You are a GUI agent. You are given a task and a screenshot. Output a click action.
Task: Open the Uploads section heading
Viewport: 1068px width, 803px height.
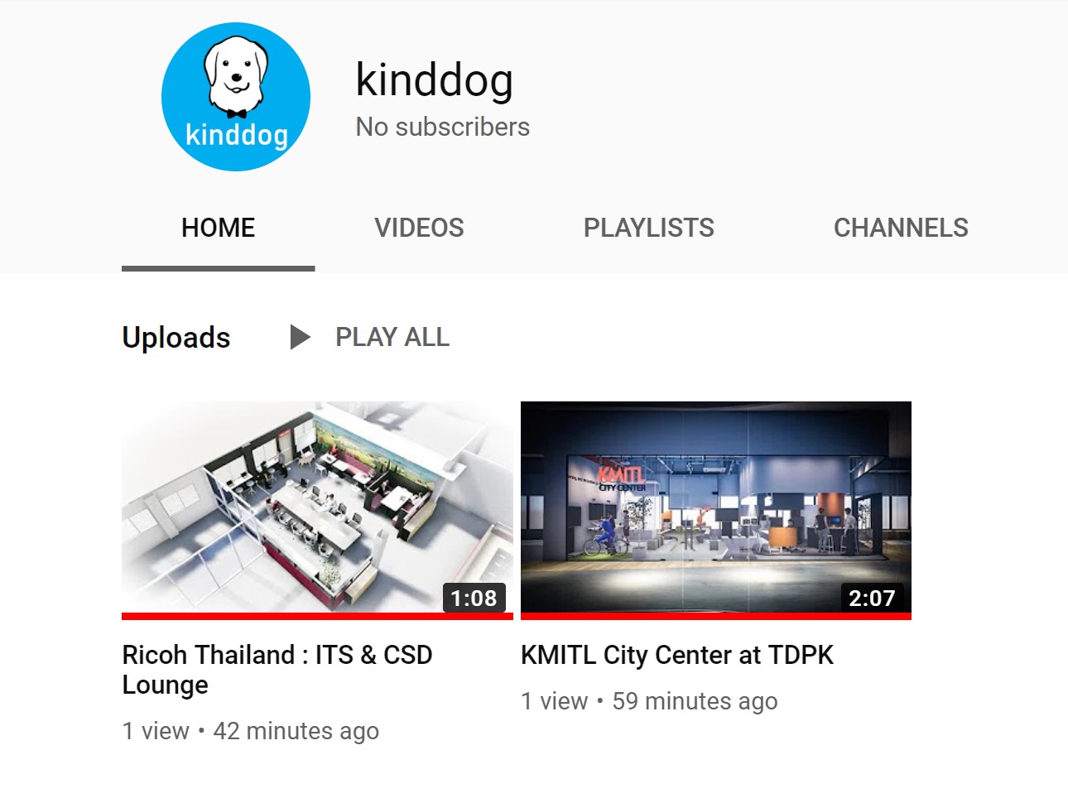[x=176, y=337]
